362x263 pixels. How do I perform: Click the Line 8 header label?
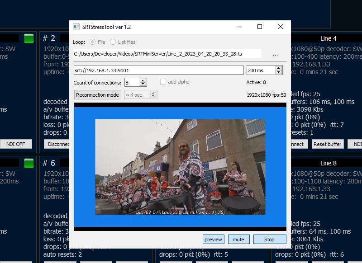point(329,163)
